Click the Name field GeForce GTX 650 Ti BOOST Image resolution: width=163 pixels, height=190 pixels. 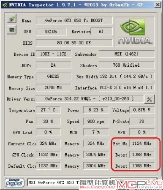click(74, 21)
